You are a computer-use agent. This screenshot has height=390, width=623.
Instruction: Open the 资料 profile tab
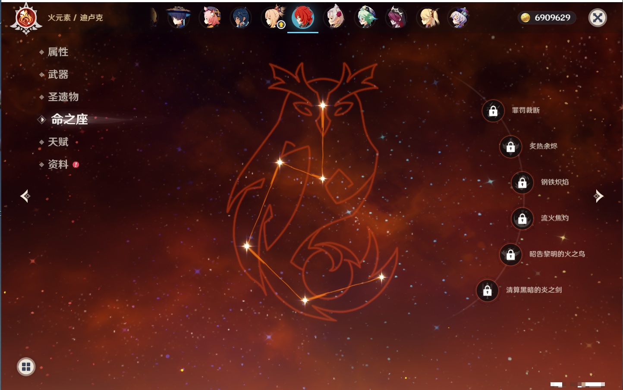[x=58, y=164]
